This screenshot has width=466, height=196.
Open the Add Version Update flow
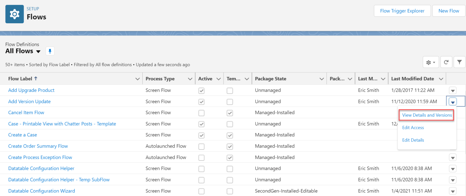click(29, 101)
